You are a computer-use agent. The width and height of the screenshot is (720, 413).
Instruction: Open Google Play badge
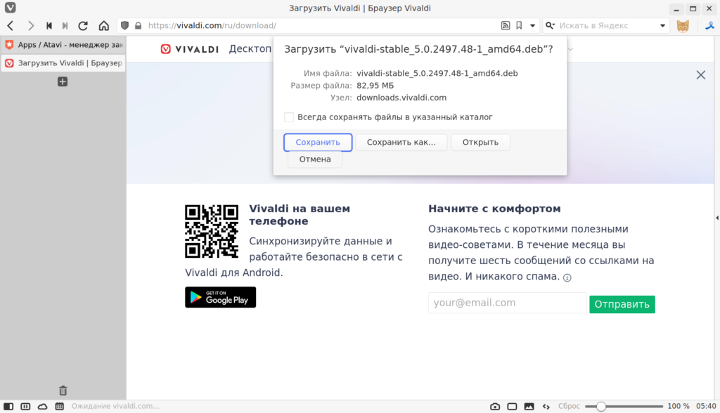pyautogui.click(x=220, y=297)
